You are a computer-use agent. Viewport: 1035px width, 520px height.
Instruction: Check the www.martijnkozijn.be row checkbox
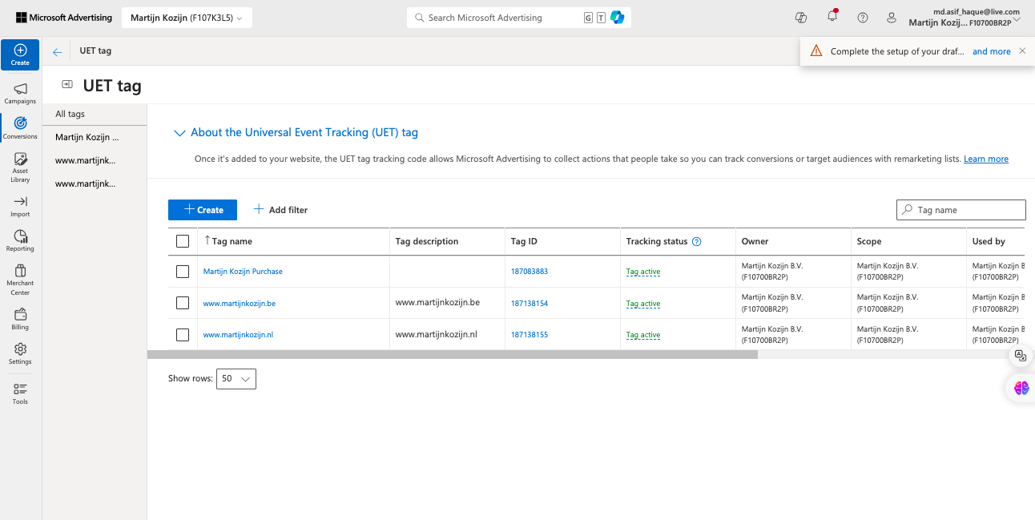click(x=183, y=303)
